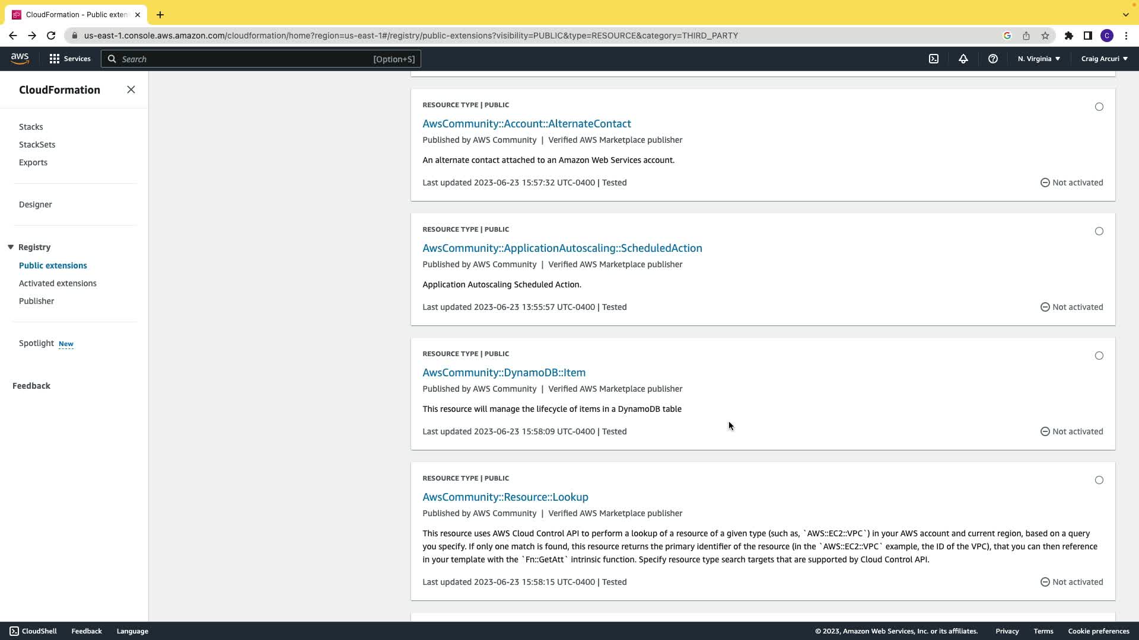Select the ApplicationAutoscaling::ScheduledAction radio button

click(1099, 231)
